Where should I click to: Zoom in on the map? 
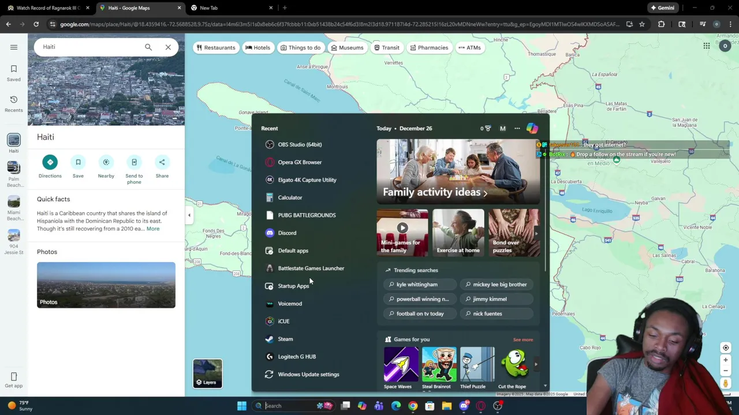click(726, 360)
